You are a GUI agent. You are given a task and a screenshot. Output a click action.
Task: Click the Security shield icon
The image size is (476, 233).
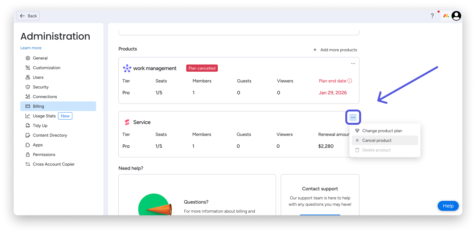[28, 87]
